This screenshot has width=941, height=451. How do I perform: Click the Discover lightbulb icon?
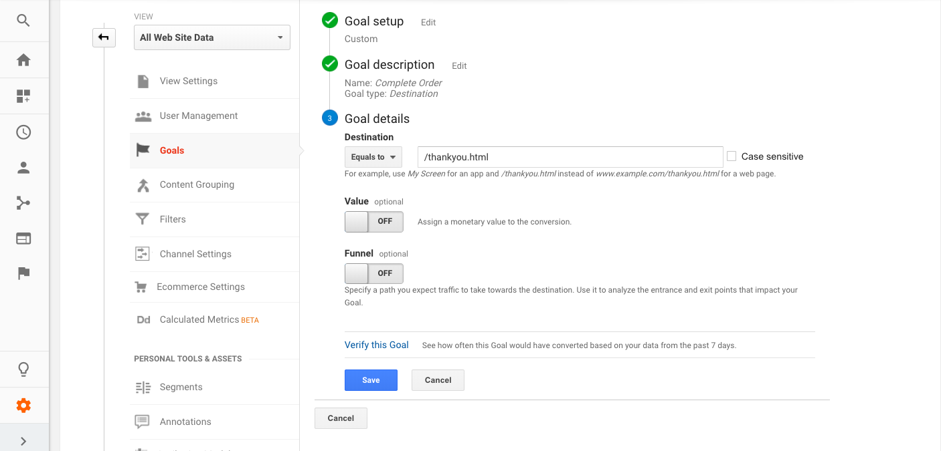[23, 369]
